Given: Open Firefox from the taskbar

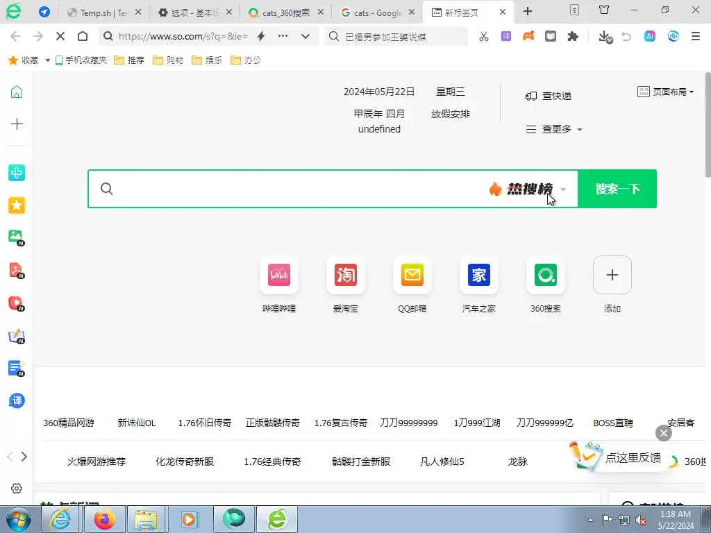Looking at the screenshot, I should (105, 519).
